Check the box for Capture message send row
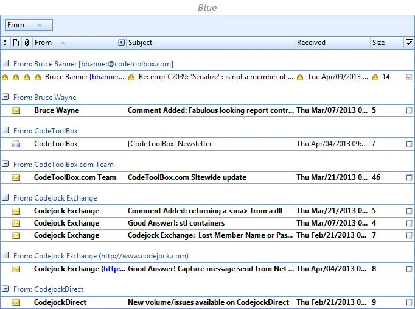 [x=409, y=269]
